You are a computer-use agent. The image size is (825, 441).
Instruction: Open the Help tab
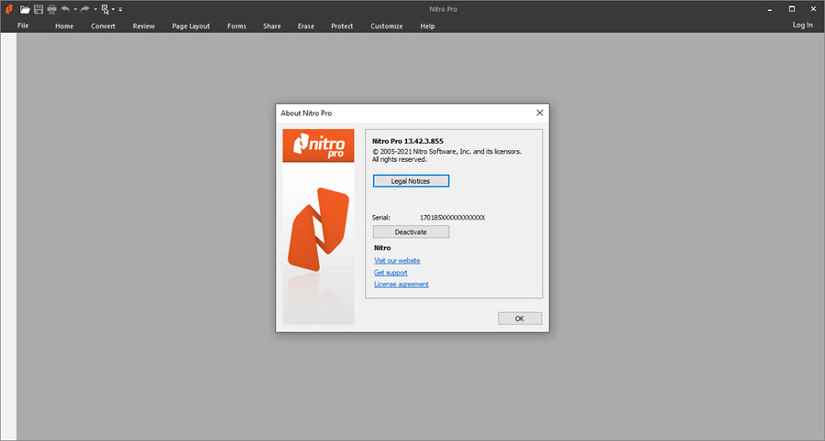point(427,26)
